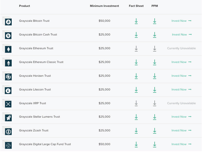Viewport: 202px width, 152px height.
Task: Download Ethereum Classic Trust PPM file
Action: (154, 62)
